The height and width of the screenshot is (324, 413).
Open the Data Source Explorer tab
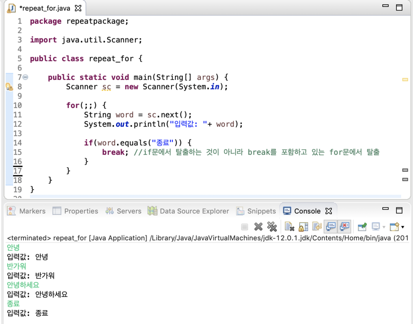click(x=188, y=211)
